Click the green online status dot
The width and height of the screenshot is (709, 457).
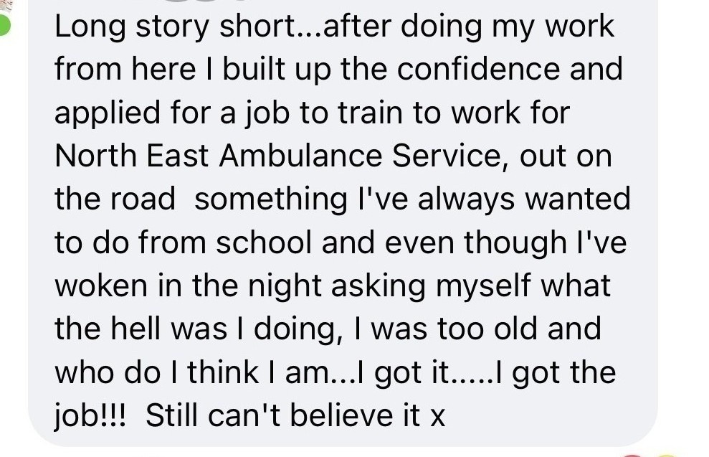[x=4, y=27]
